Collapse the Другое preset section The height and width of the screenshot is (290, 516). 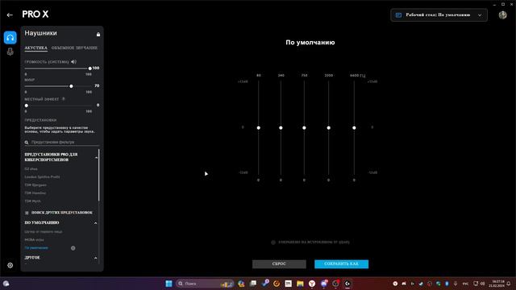tap(95, 258)
